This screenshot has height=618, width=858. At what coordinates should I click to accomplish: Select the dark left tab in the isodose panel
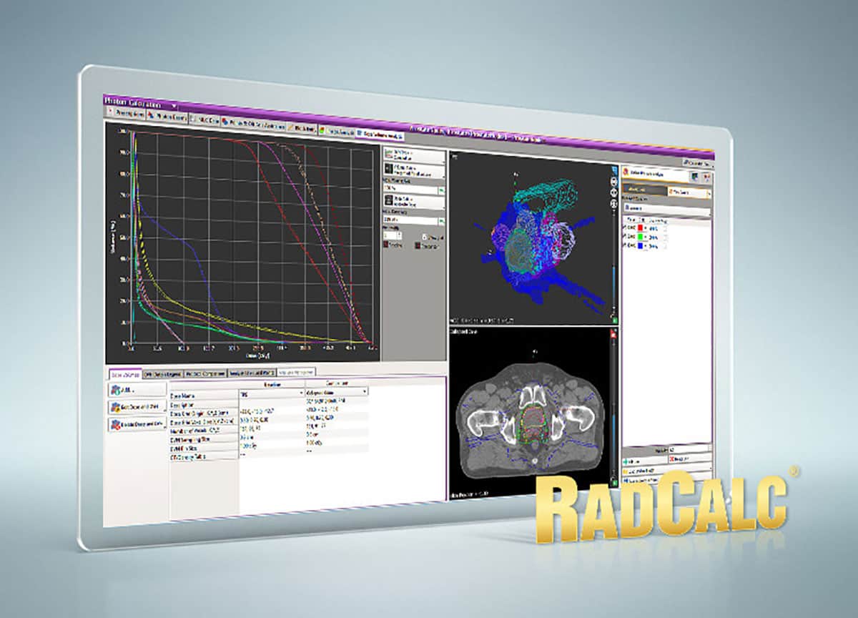pyautogui.click(x=644, y=191)
